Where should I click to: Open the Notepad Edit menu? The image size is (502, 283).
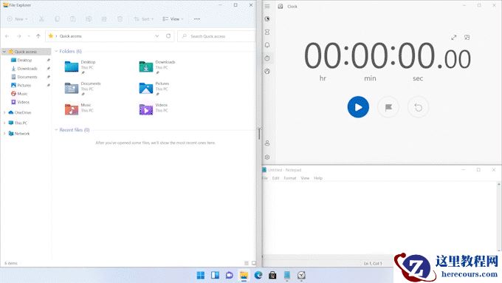coord(275,178)
